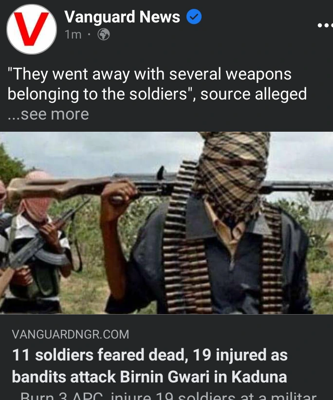Click the 1m post timestamp
Image resolution: width=333 pixels, height=400 pixels.
(x=73, y=35)
